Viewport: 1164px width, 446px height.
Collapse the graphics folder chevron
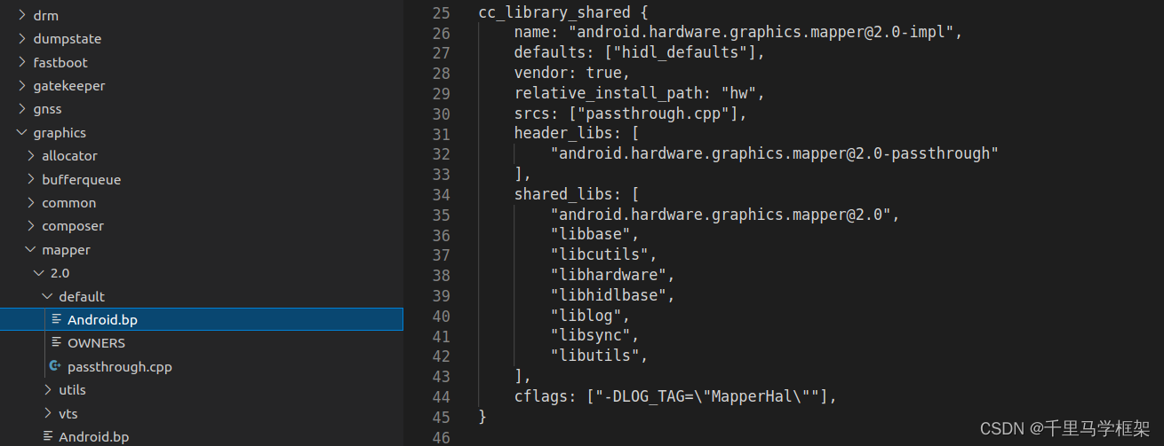click(x=22, y=133)
